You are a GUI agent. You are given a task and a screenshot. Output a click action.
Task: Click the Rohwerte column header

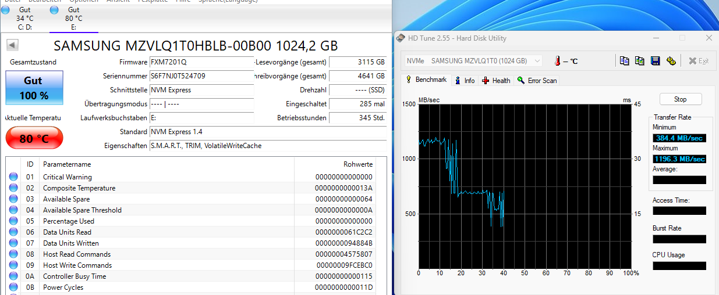(x=358, y=164)
